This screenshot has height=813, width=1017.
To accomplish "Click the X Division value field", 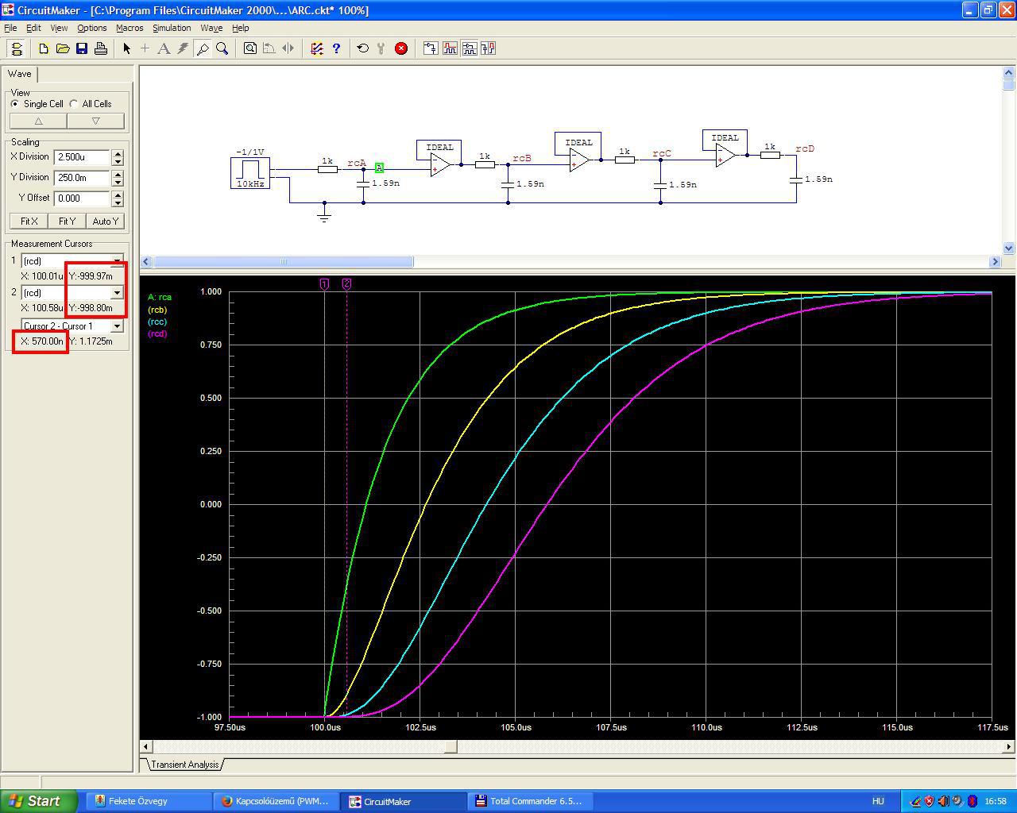I will click(82, 157).
